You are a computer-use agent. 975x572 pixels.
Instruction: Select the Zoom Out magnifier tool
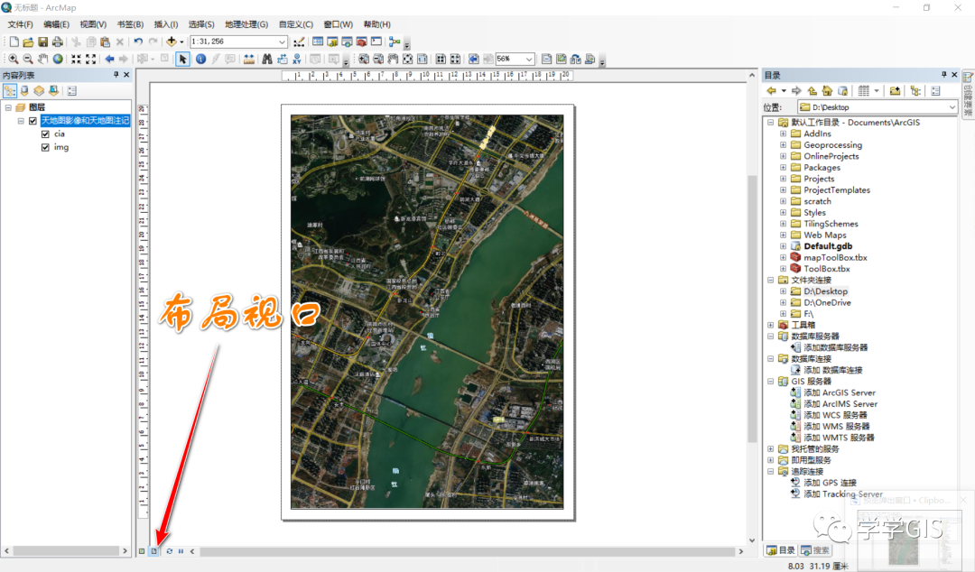[28, 59]
